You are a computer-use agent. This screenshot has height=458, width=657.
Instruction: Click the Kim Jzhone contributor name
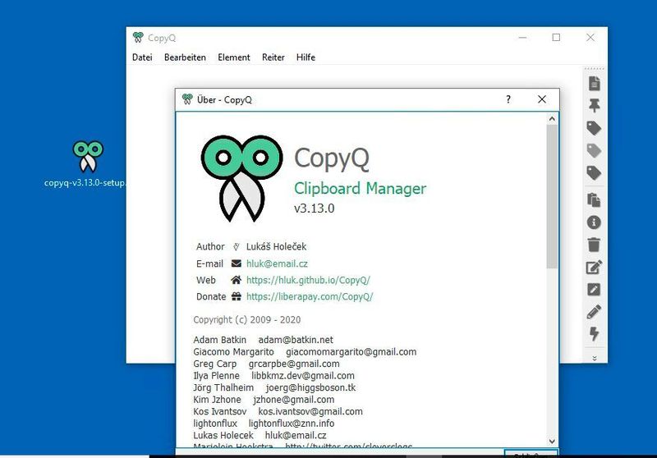(217, 400)
